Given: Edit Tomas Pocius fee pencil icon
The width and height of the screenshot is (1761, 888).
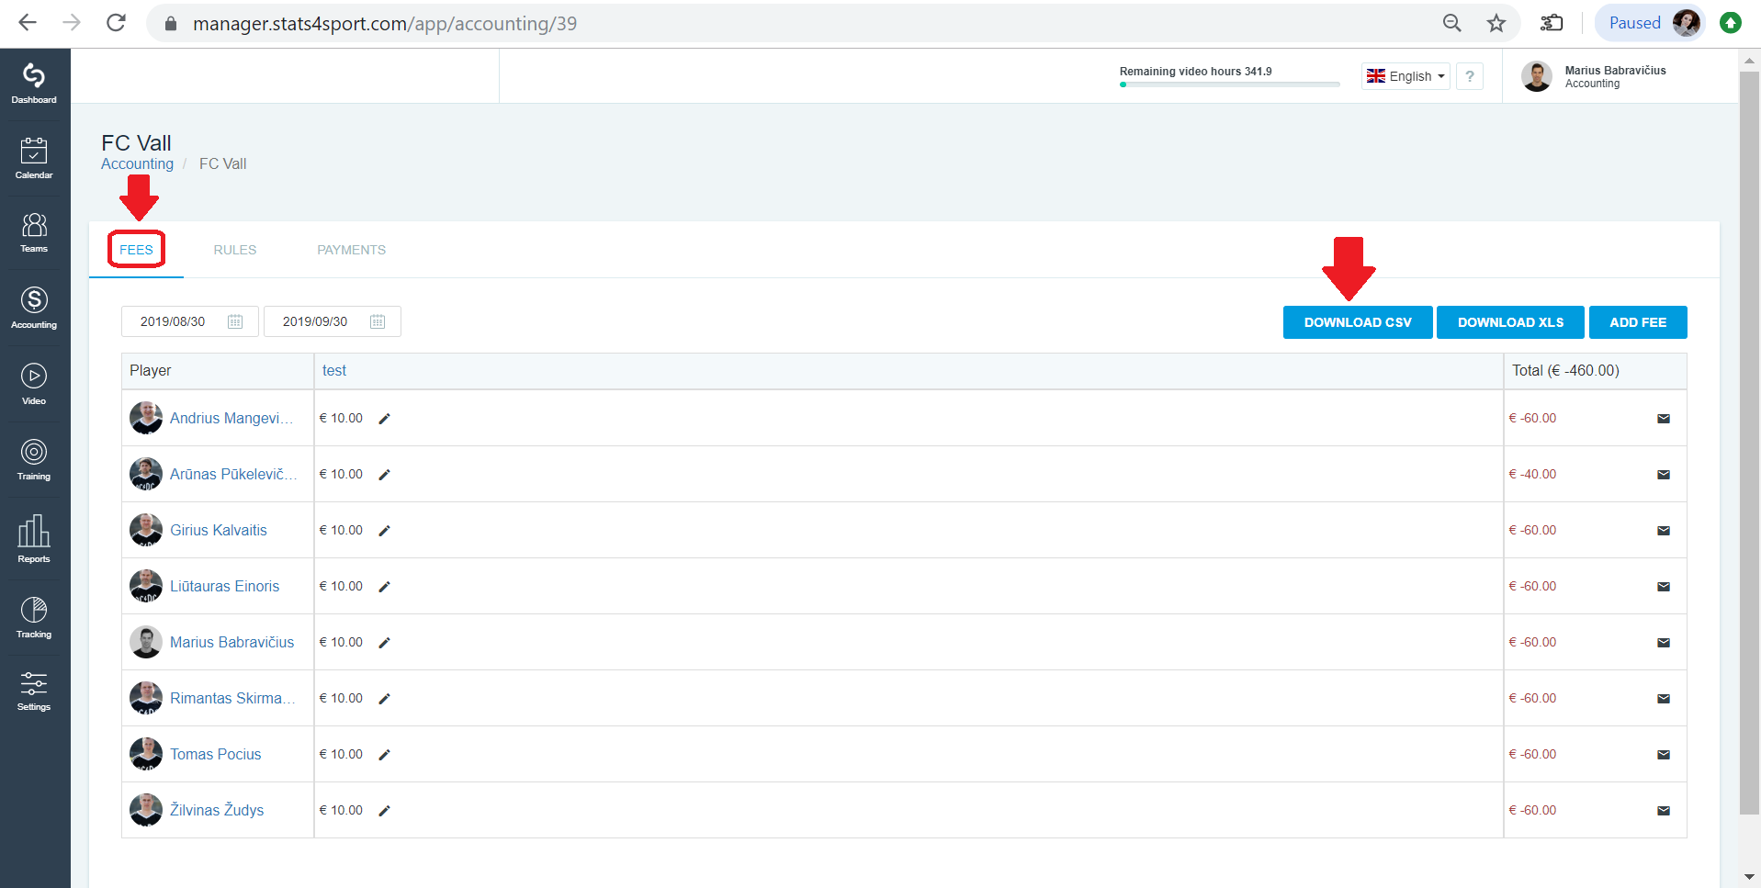Looking at the screenshot, I should coord(385,755).
